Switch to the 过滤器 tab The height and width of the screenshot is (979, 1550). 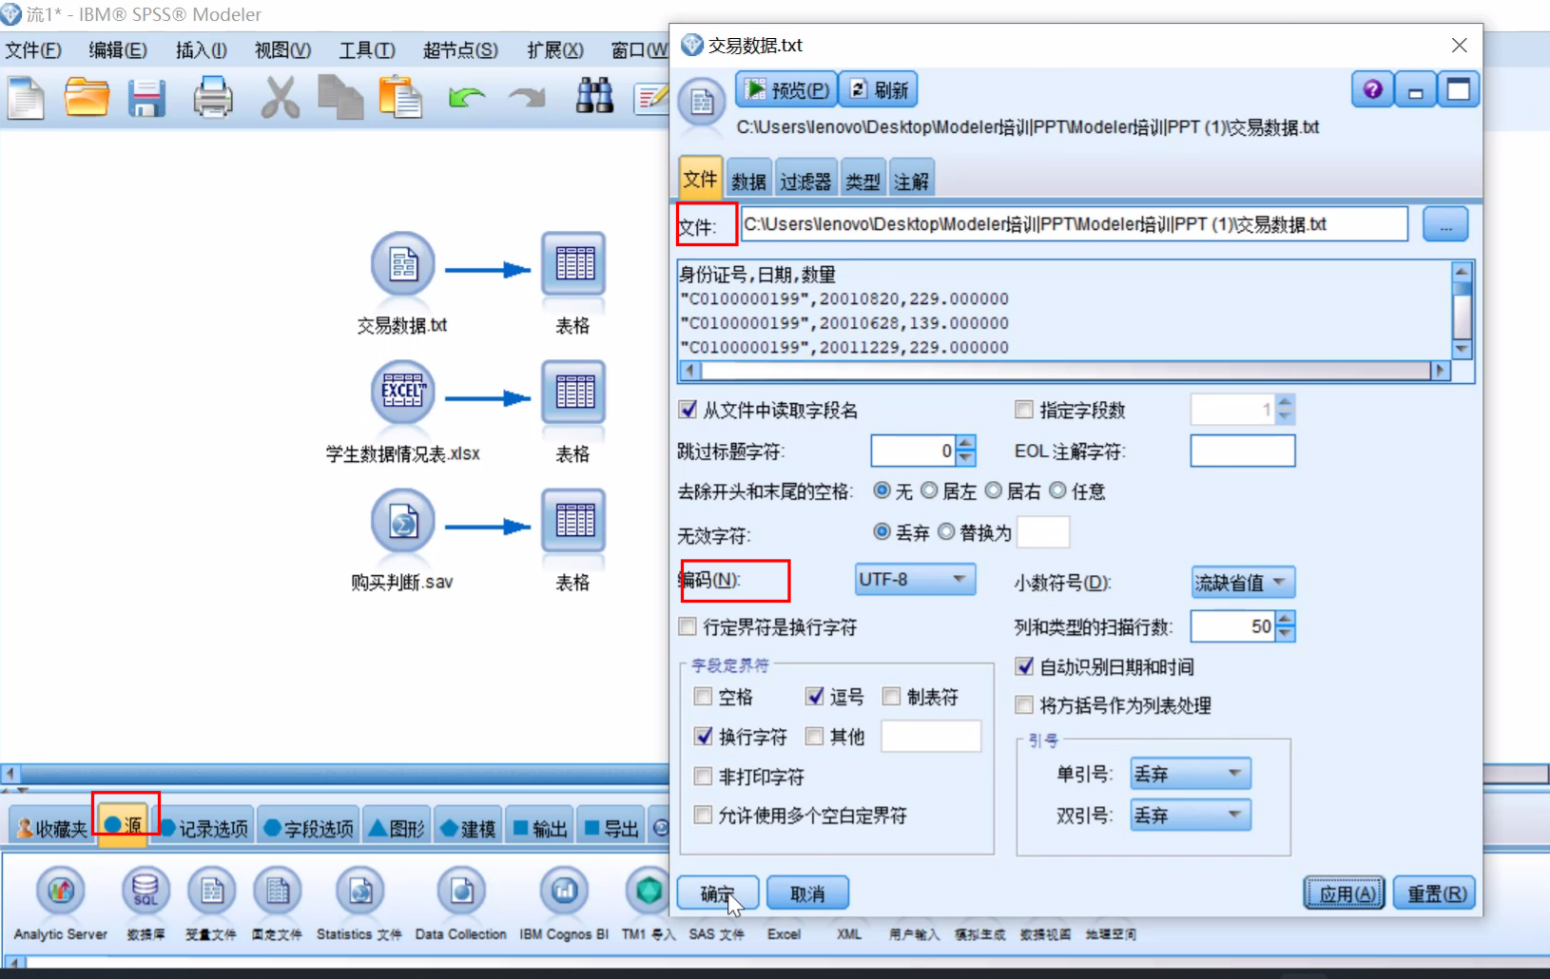(x=805, y=181)
